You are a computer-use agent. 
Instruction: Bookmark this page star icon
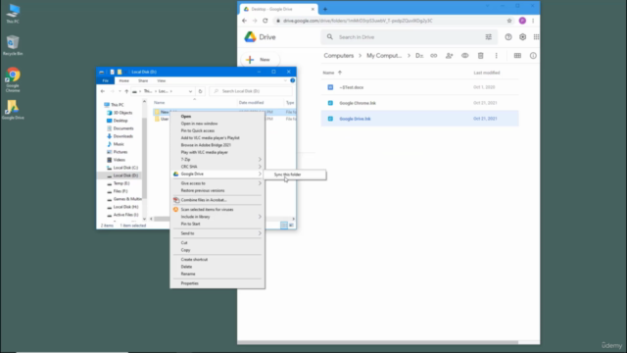point(509,21)
